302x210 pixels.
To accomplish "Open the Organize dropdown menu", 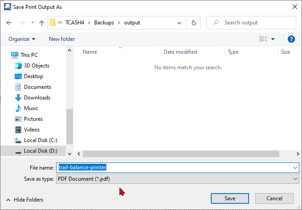I will click(x=21, y=39).
